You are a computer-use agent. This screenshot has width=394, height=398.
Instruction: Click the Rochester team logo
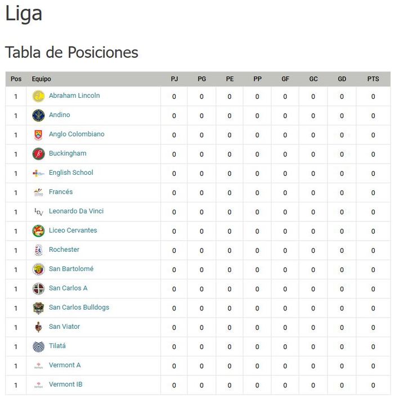tap(38, 250)
